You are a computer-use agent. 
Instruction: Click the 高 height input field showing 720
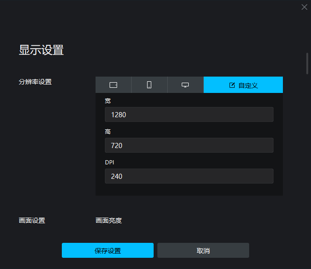point(189,145)
